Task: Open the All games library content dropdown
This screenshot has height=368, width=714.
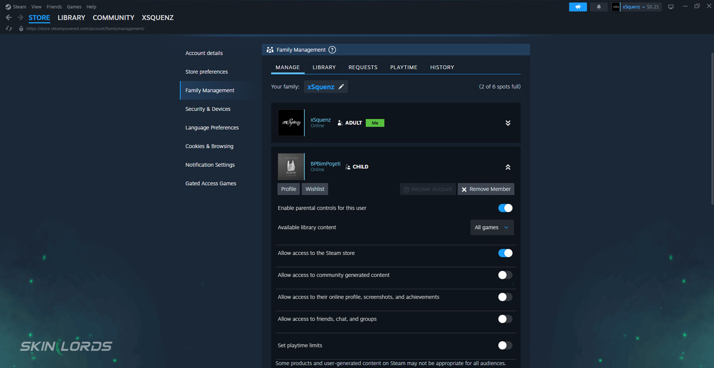Action: pyautogui.click(x=492, y=227)
